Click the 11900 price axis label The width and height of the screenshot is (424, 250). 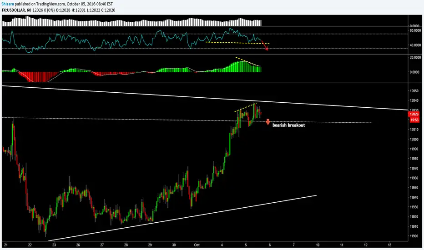point(414,236)
